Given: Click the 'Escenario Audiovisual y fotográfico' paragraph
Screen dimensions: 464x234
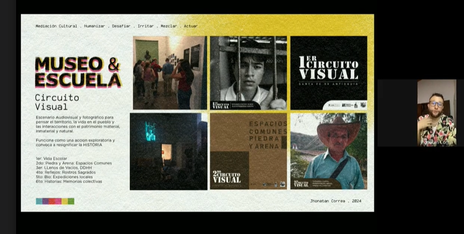Looking at the screenshot, I should [78, 124].
